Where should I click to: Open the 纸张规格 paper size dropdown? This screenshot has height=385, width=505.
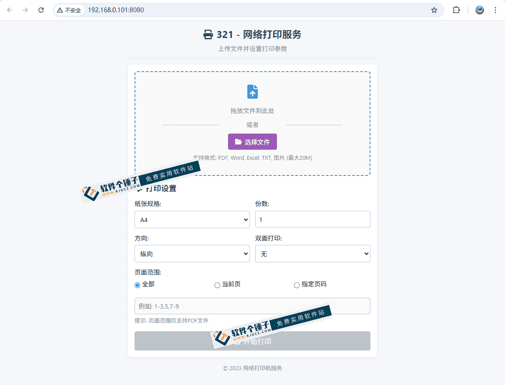(x=192, y=219)
